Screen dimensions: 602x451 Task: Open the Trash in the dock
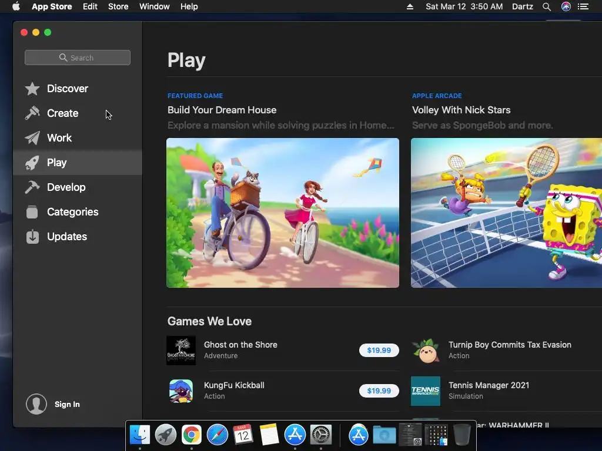point(462,435)
